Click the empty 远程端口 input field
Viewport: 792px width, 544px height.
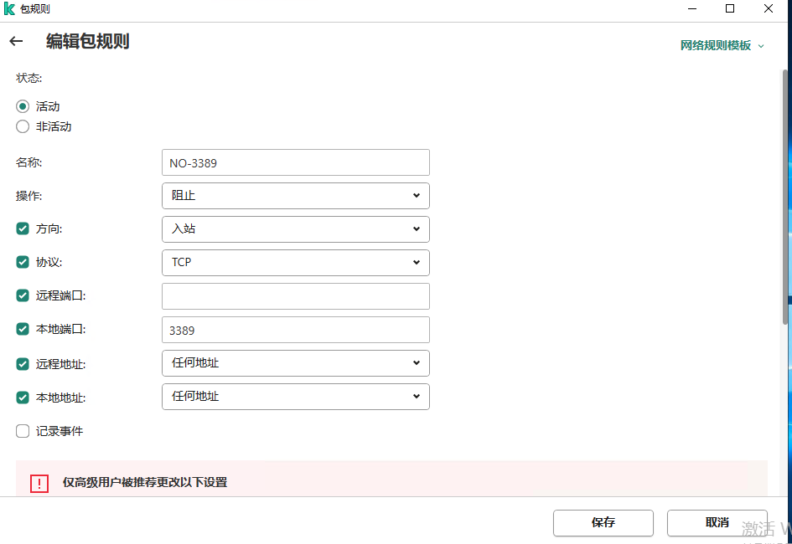(295, 296)
